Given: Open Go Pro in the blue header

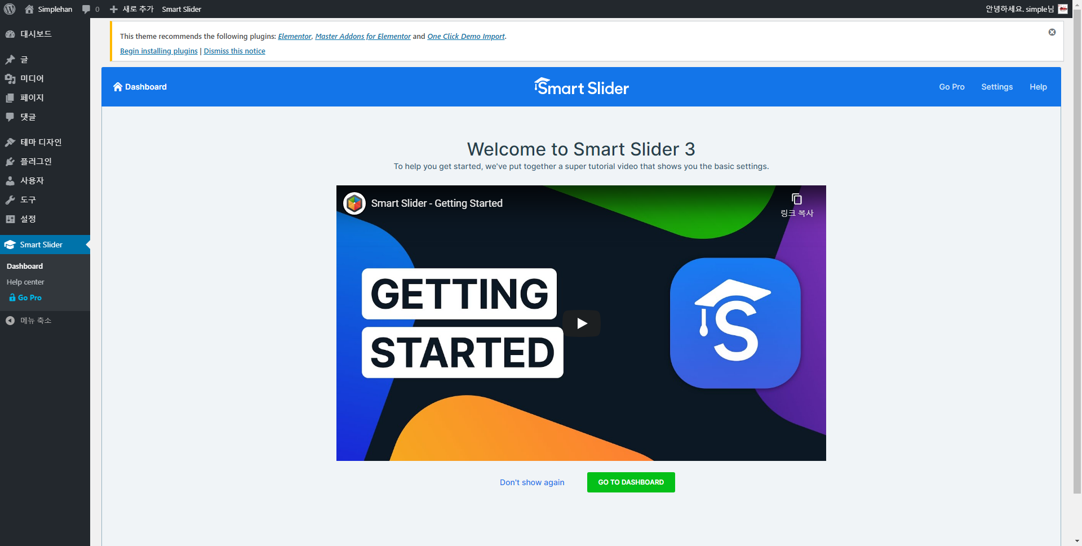Looking at the screenshot, I should click(952, 87).
